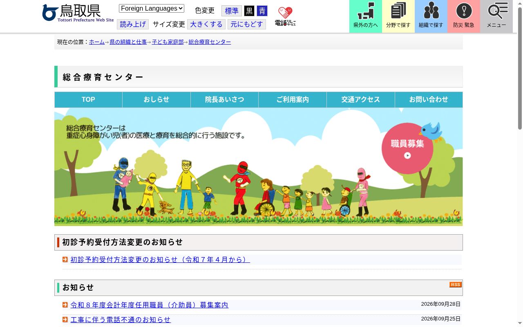
Task: Open 県外の方へ icon tile
Action: click(366, 16)
